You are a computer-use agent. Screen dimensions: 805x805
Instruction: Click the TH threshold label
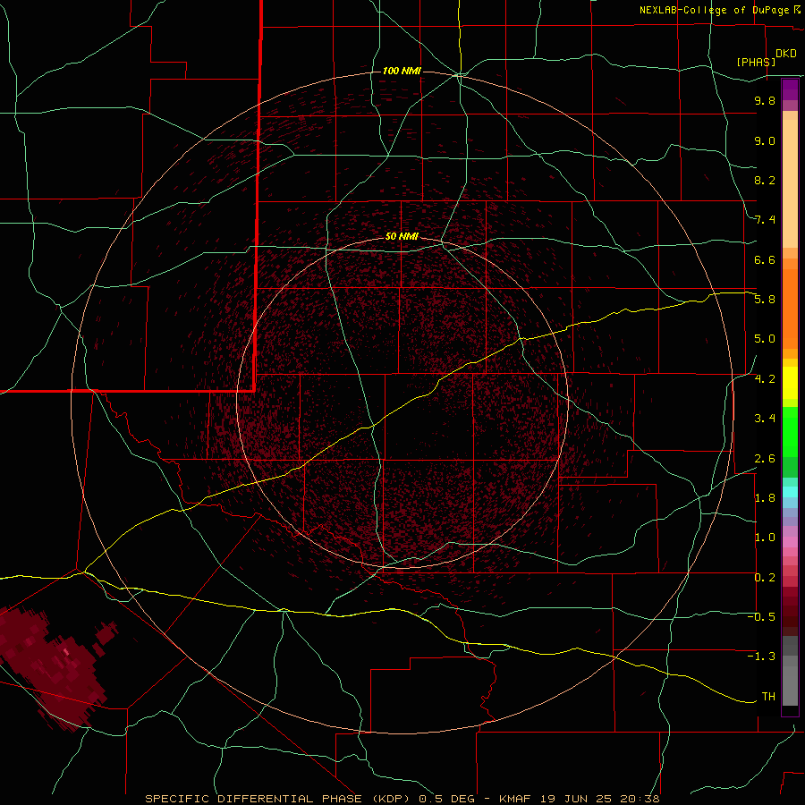[x=768, y=697]
